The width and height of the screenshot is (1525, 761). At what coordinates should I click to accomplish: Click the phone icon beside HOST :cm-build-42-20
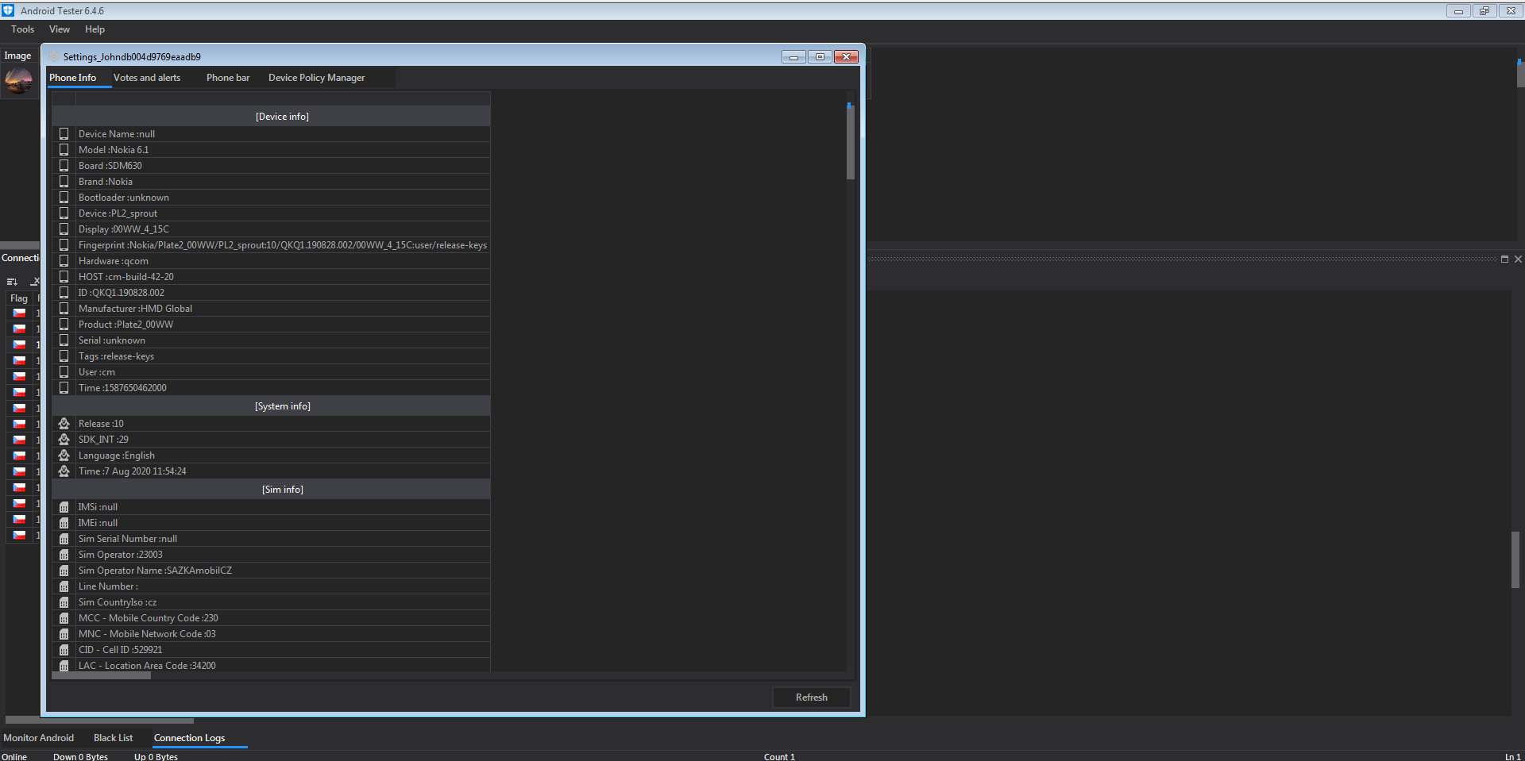tap(64, 277)
